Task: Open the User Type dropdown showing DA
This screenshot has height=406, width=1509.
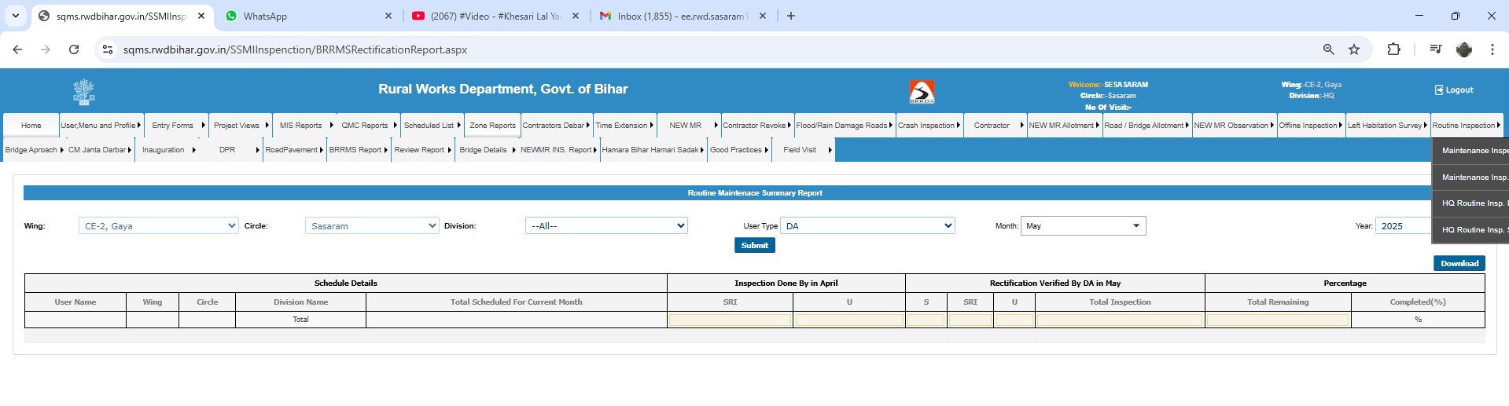Action: (x=867, y=226)
